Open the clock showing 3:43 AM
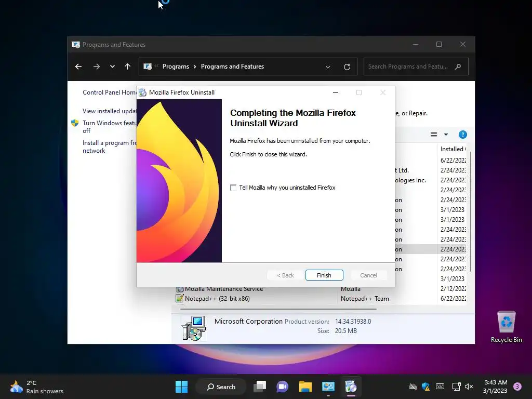Image resolution: width=532 pixels, height=399 pixels. [x=495, y=387]
